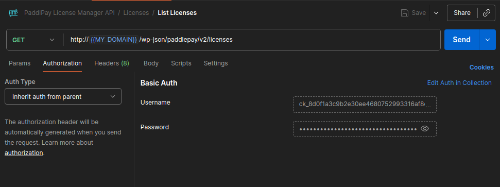500x187 pixels.
Task: Open the Settings tab
Action: point(216,63)
